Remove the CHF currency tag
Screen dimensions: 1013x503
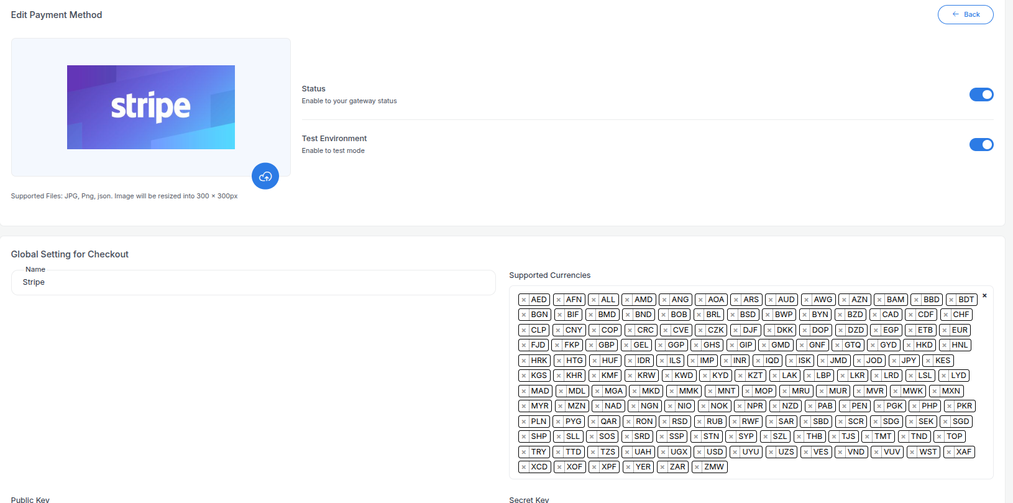pyautogui.click(x=946, y=315)
